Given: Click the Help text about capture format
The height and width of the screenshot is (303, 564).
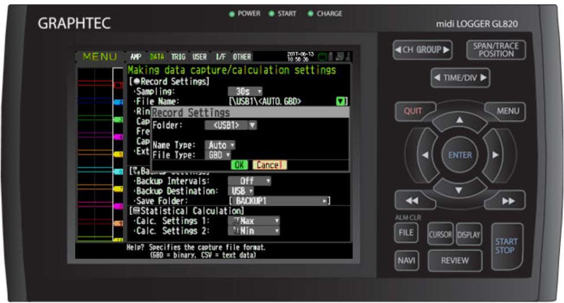Looking at the screenshot, I should (196, 251).
